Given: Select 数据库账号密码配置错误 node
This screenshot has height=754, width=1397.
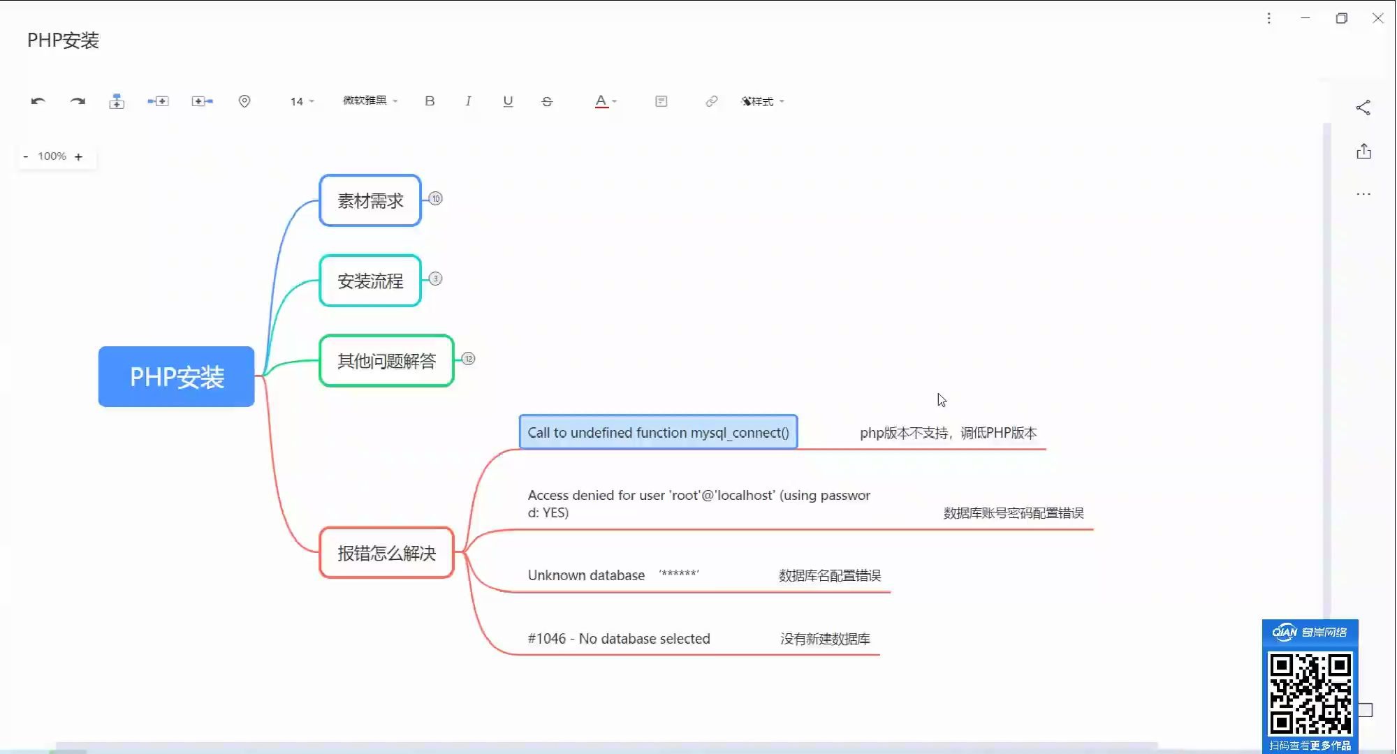Looking at the screenshot, I should (x=1014, y=512).
